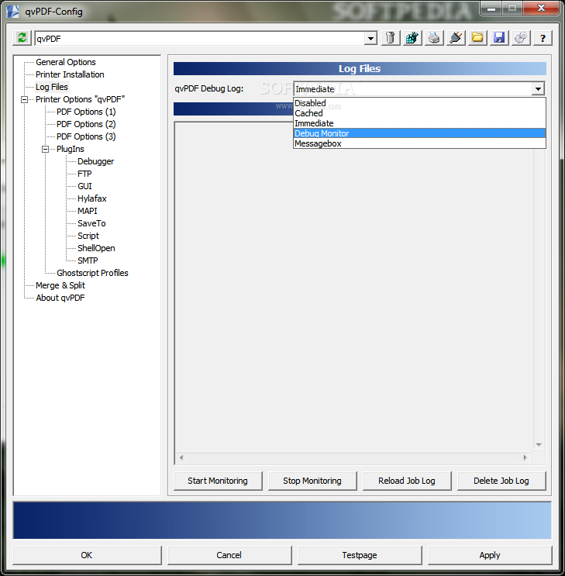Viewport: 565px width, 576px height.
Task: Open PDF Options (1)
Action: (86, 112)
